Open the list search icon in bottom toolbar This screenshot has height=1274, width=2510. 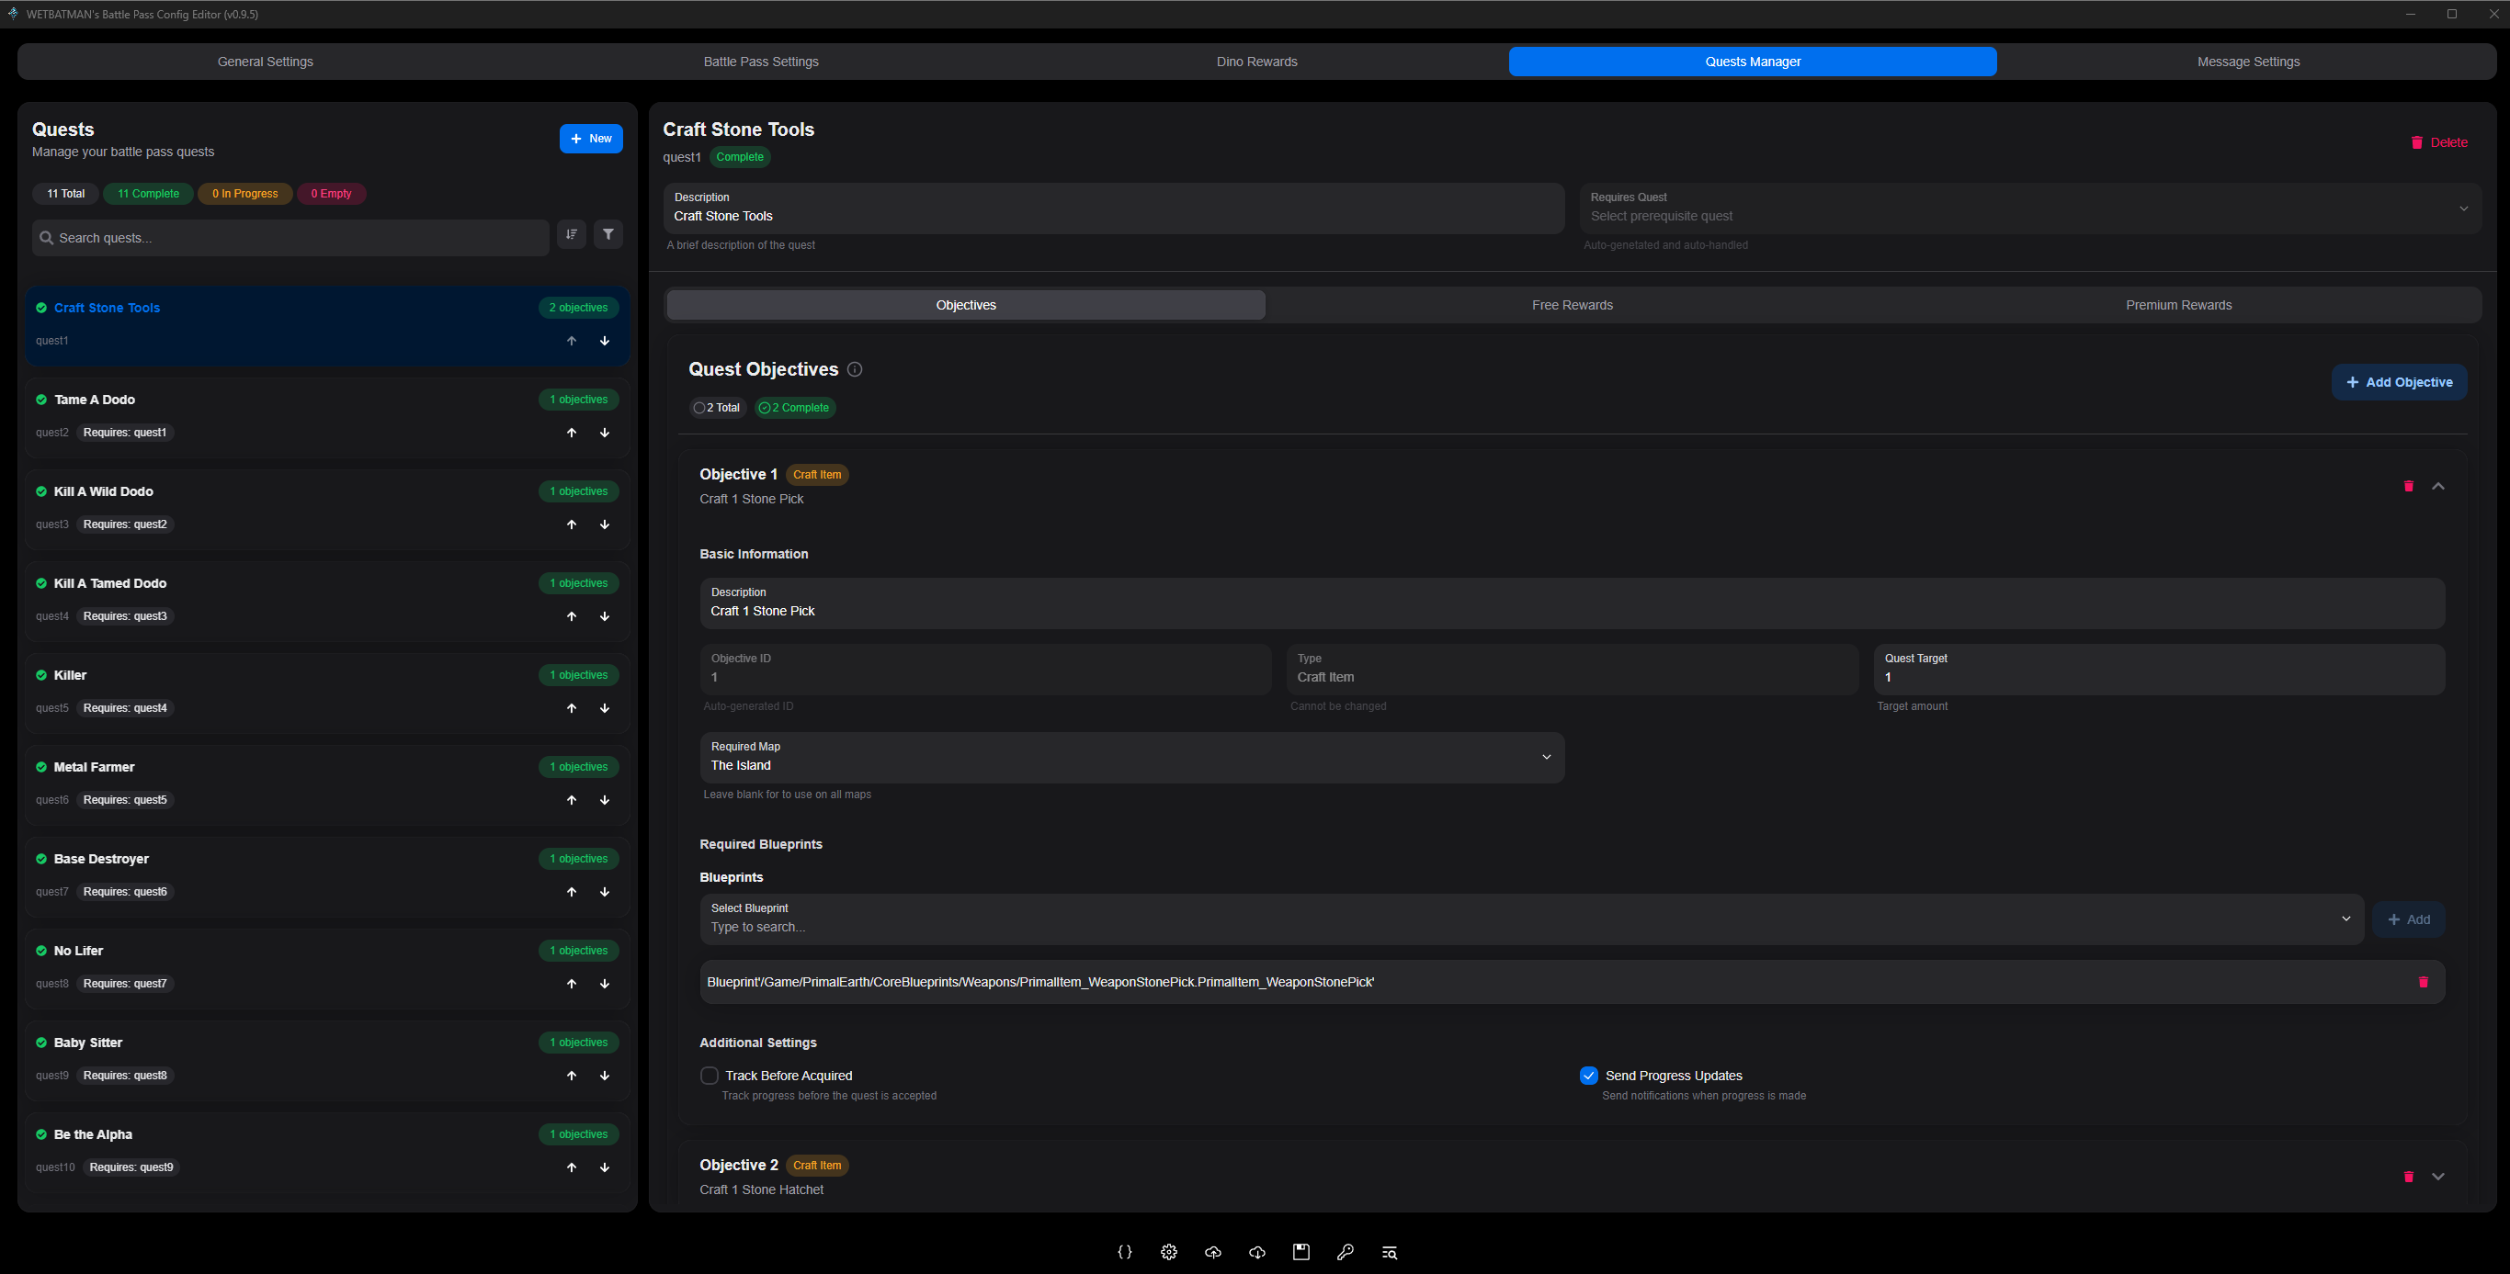[1390, 1253]
